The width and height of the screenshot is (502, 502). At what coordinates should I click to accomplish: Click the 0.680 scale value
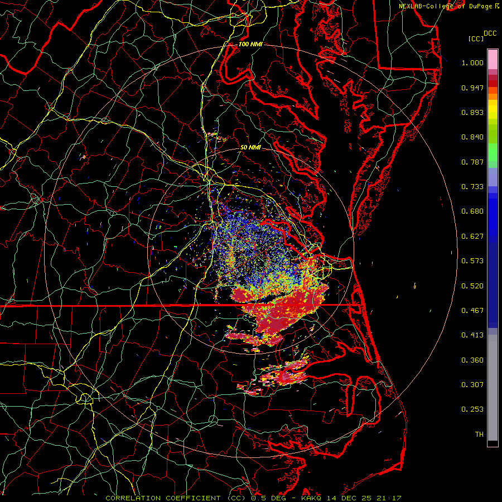472,211
